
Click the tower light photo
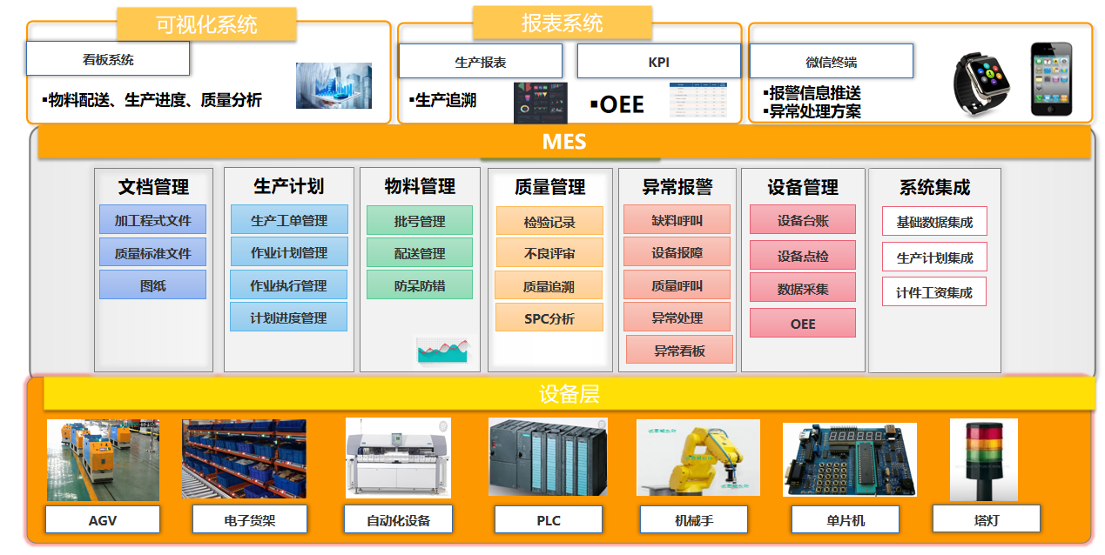(x=983, y=459)
